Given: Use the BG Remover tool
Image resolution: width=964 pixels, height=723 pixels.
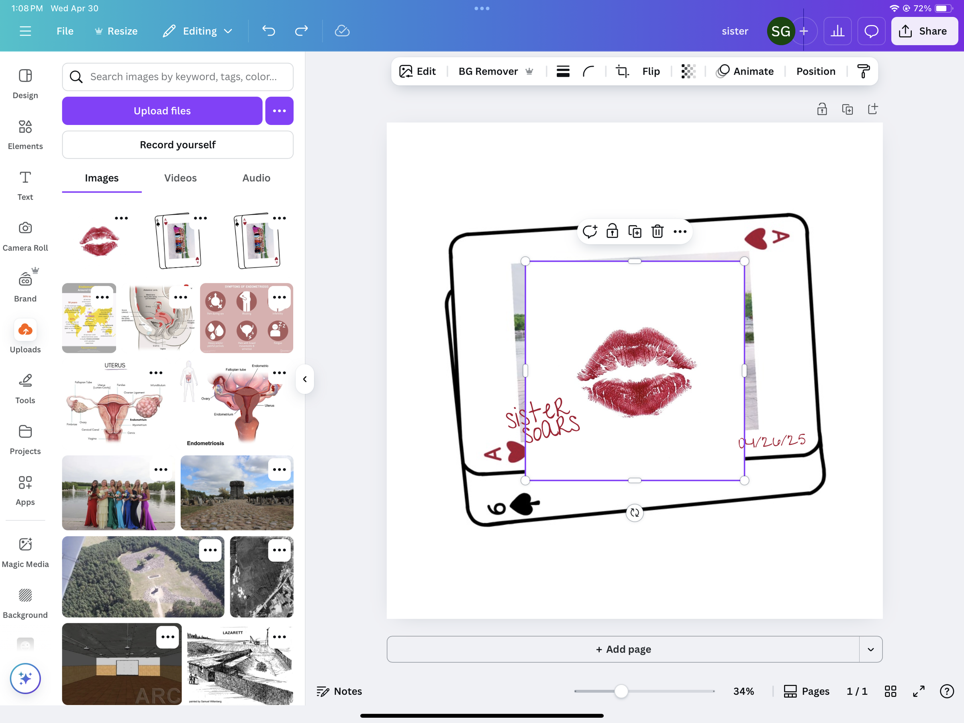Looking at the screenshot, I should 496,71.
